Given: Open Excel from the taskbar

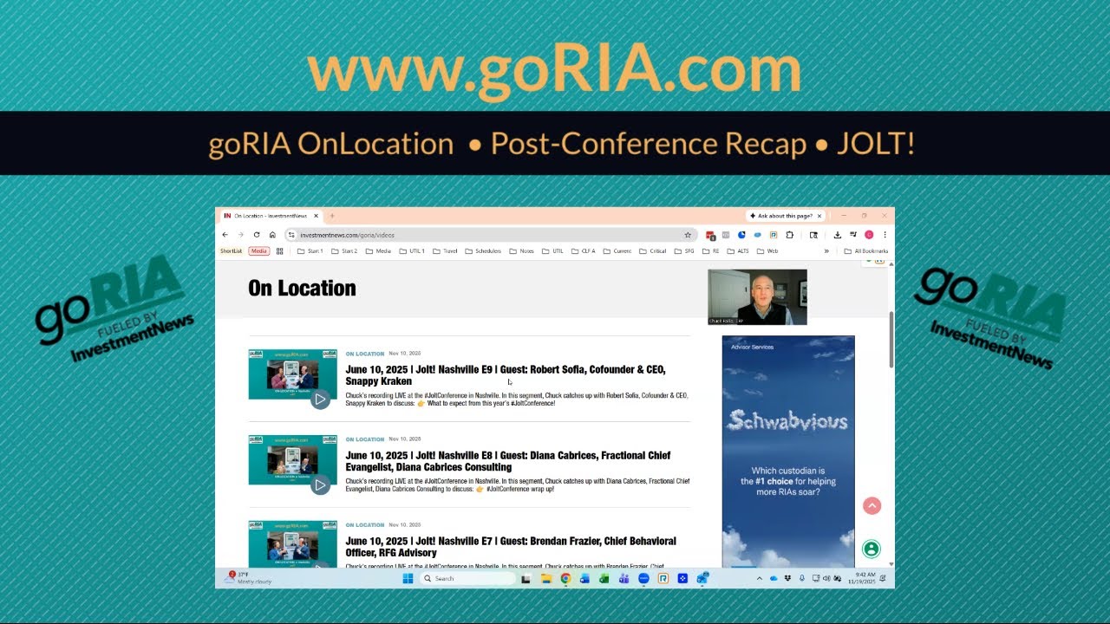Looking at the screenshot, I should [604, 579].
